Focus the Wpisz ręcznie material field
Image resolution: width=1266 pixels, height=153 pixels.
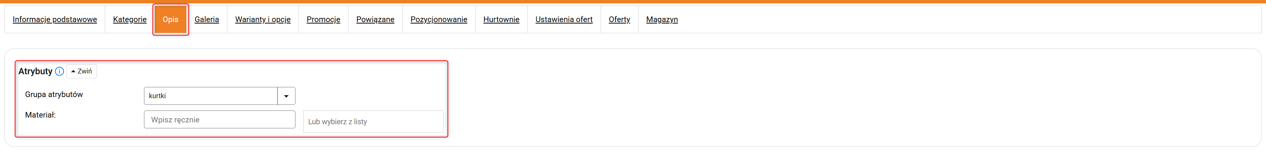[220, 120]
